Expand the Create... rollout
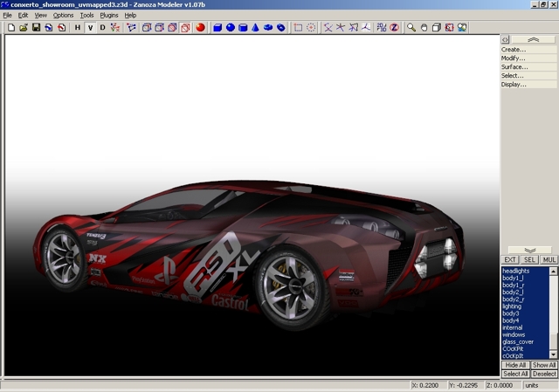The image size is (559, 392). click(514, 50)
